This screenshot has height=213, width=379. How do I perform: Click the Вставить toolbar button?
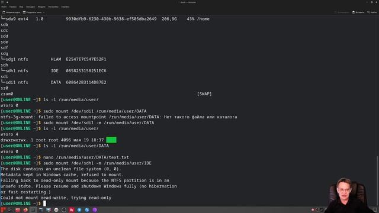coord(358,12)
